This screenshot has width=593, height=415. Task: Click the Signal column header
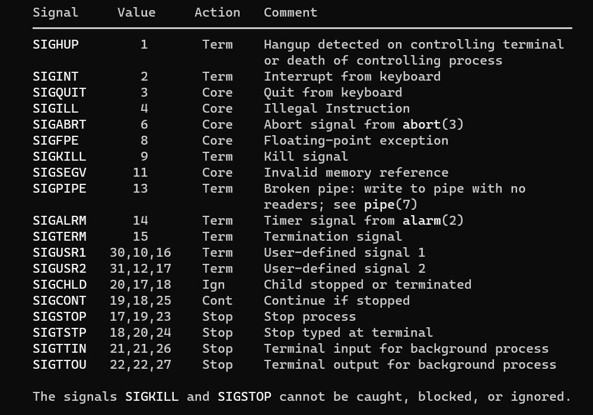coord(56,12)
